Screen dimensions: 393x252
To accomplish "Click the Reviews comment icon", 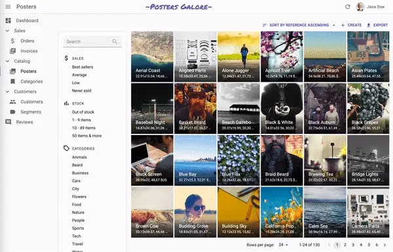I will tap(9, 122).
